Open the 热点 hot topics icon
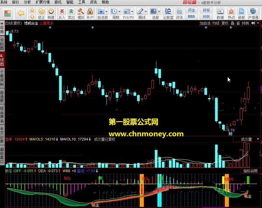Viewport: 262px width, 208px height. (x=231, y=13)
